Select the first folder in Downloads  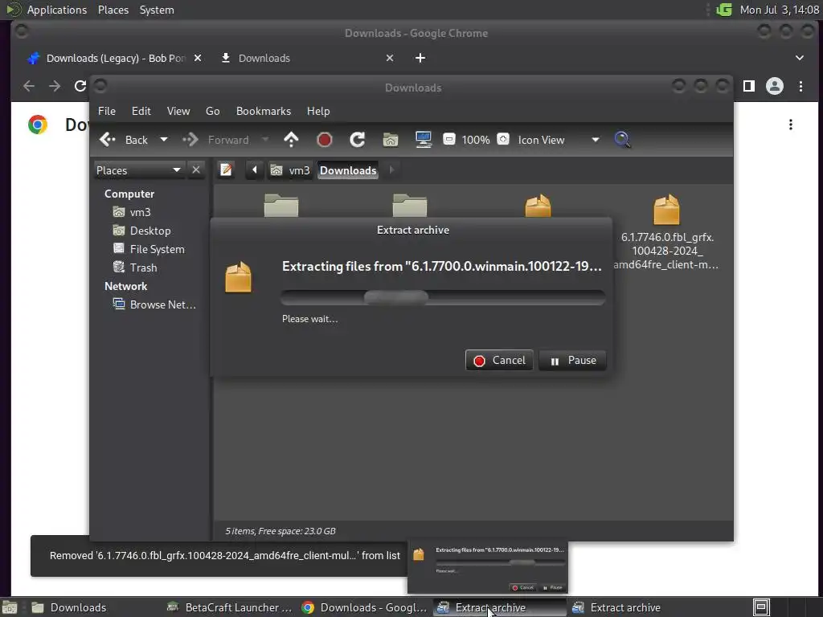[280, 205]
